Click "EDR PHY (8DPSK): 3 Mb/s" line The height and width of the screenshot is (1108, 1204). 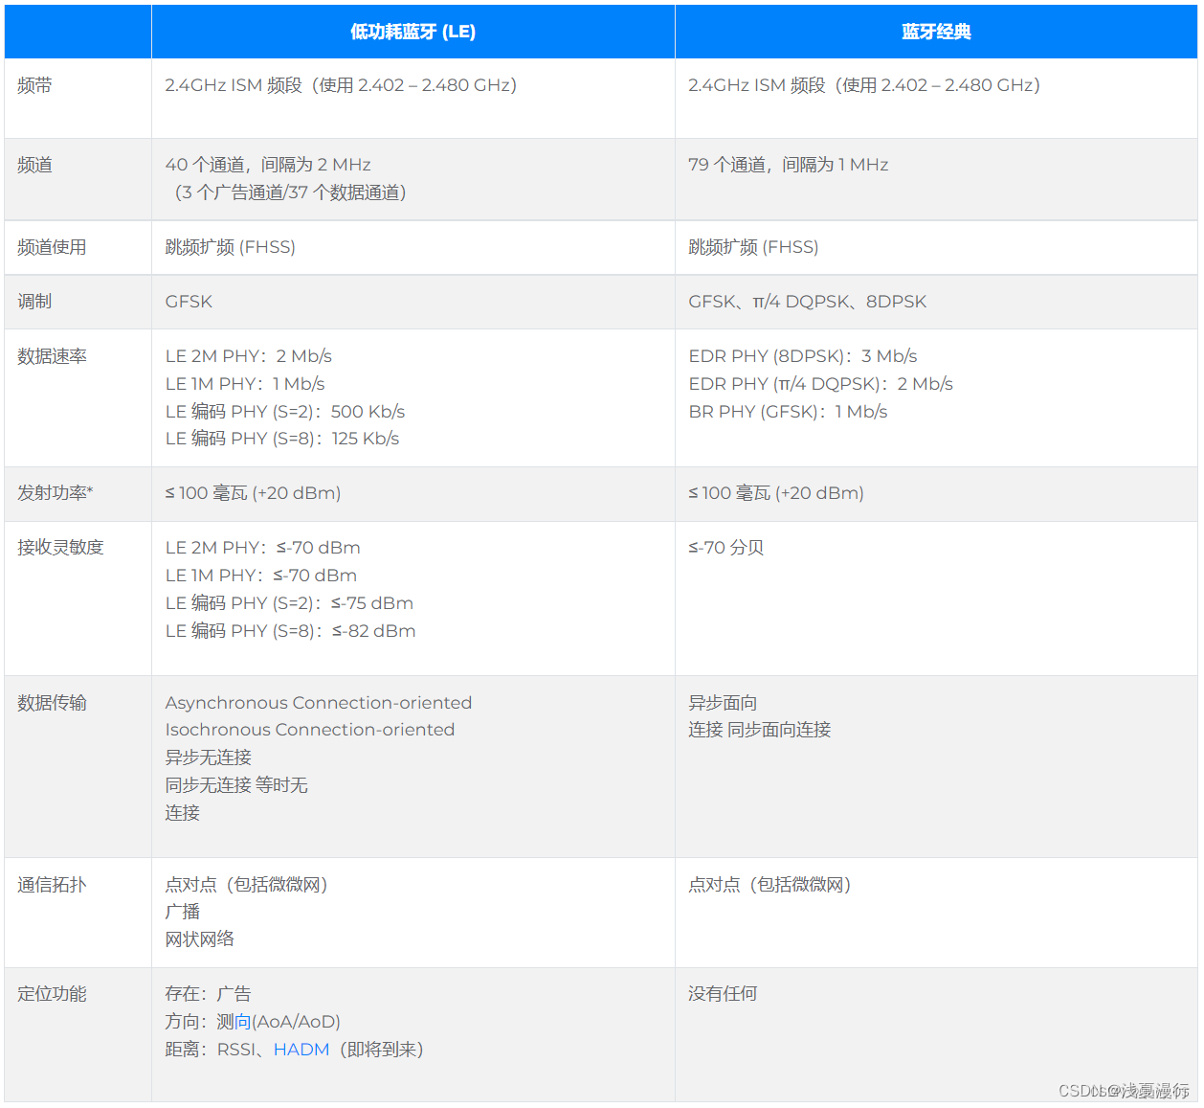click(x=803, y=356)
